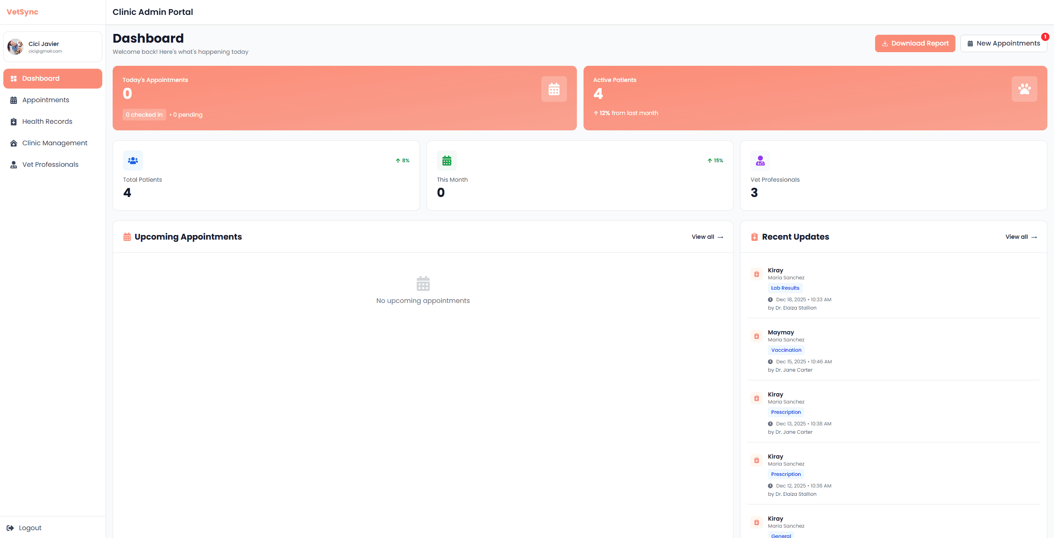
Task: Click the empty-state calendar icon
Action: point(423,283)
